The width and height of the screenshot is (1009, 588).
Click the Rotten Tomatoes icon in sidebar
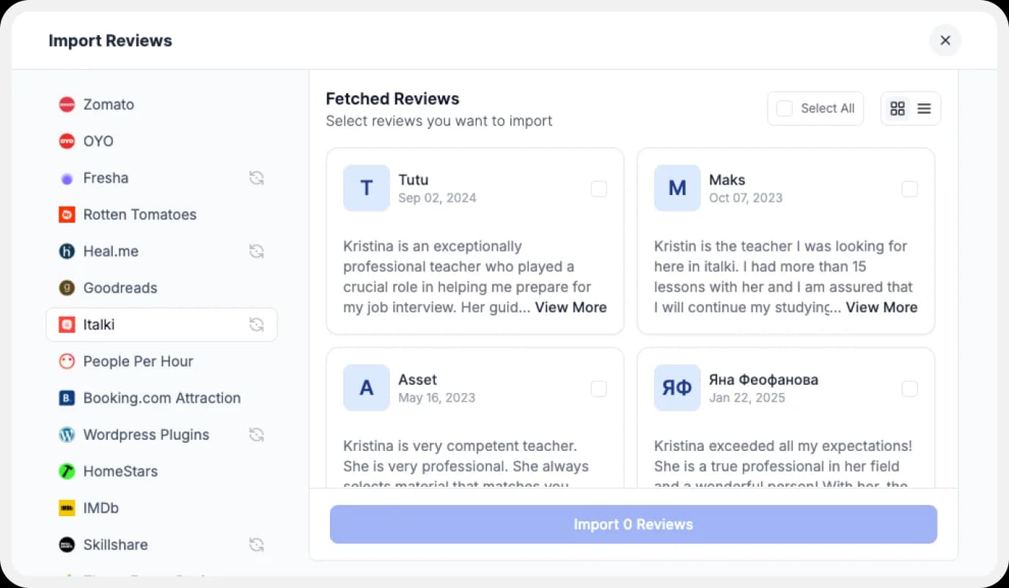(67, 214)
